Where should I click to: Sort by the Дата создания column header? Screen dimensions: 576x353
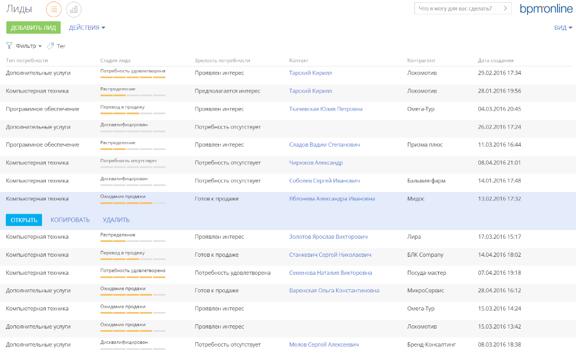495,61
